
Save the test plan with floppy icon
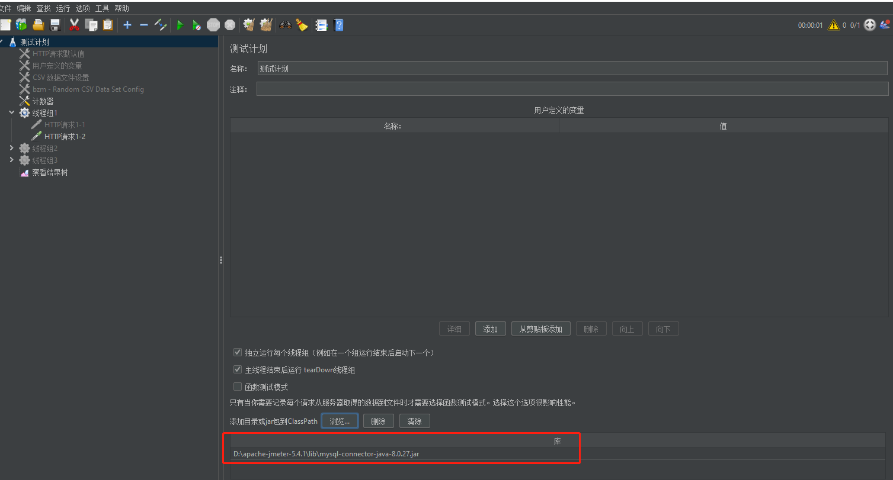(55, 25)
